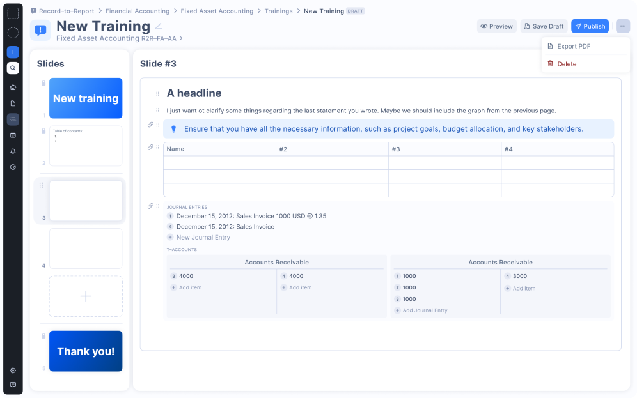The image size is (637, 398).
Task: Click the blue plus create icon in the sidebar
Action: point(12,52)
